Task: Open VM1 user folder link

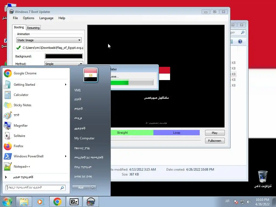Action: coord(77,90)
